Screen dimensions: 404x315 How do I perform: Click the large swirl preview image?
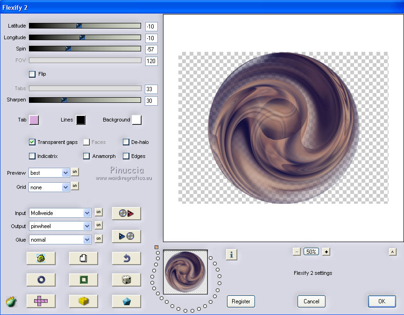coord(284,128)
